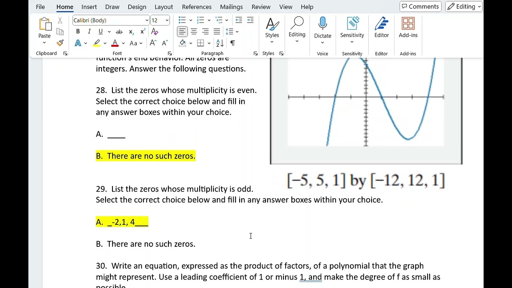This screenshot has width=512, height=288.
Task: Switch to the Review tab
Action: point(261,7)
